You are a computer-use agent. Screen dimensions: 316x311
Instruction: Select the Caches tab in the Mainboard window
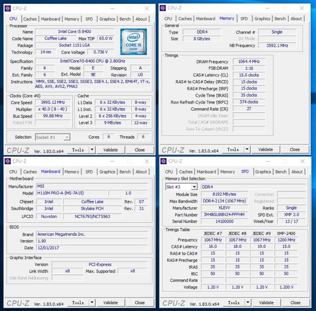[30, 172]
